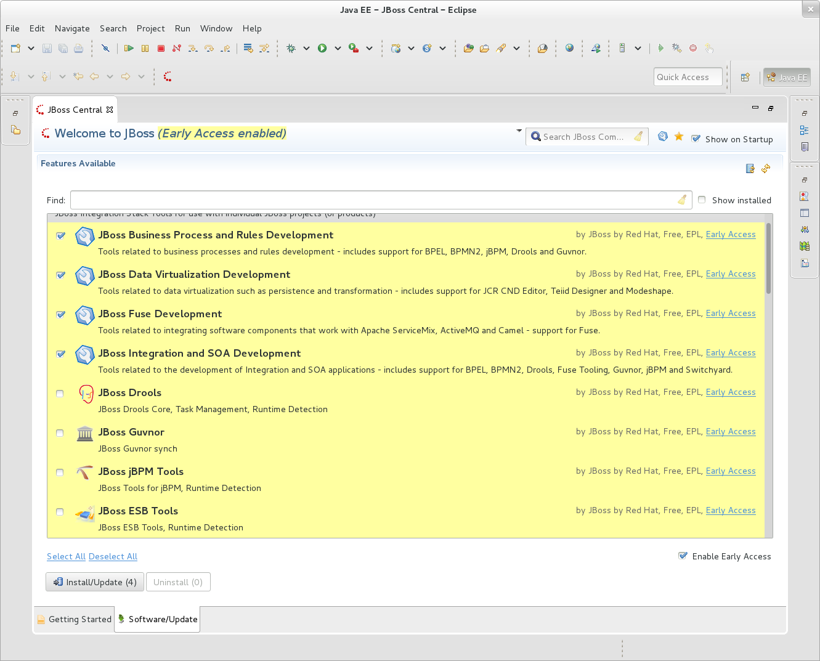820x661 pixels.
Task: Open the Window menu
Action: point(216,28)
